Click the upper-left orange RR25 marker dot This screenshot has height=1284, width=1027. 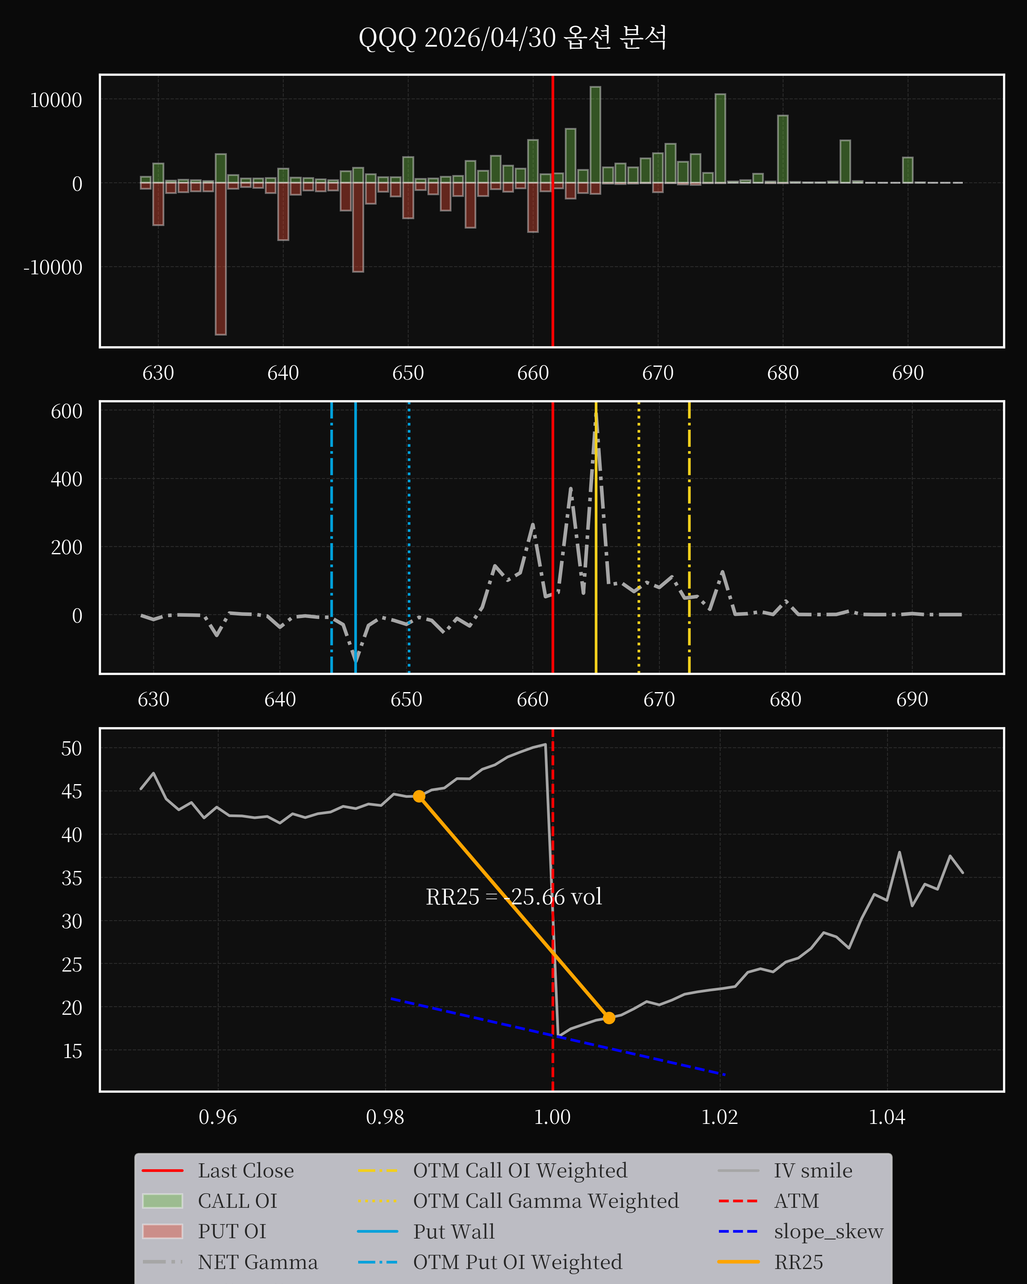pyautogui.click(x=419, y=796)
